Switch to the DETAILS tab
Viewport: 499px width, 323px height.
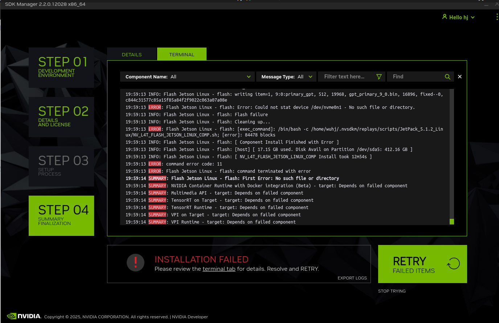[132, 54]
